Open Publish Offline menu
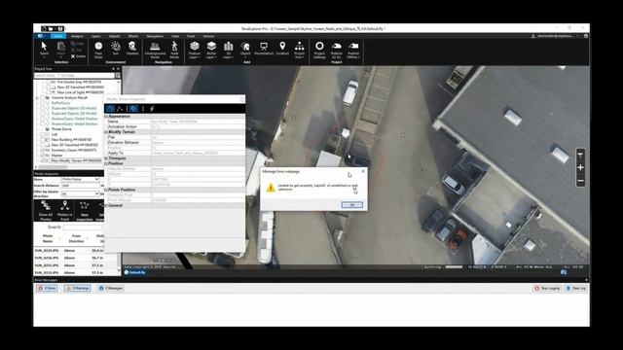The height and width of the screenshot is (350, 623). pyautogui.click(x=353, y=50)
